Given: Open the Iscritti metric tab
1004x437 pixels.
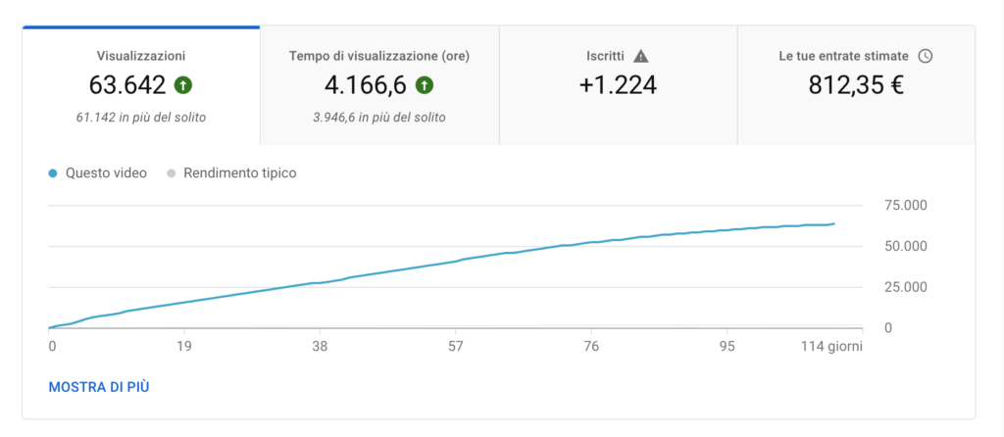Looking at the screenshot, I should 605,56.
